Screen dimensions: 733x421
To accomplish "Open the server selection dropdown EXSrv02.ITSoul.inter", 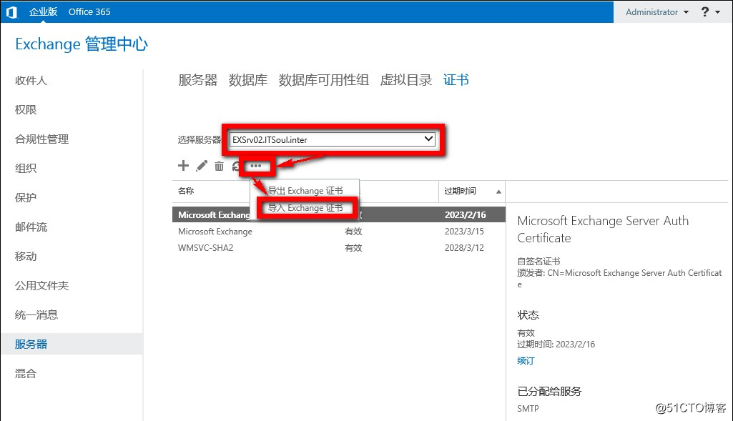I will (333, 139).
